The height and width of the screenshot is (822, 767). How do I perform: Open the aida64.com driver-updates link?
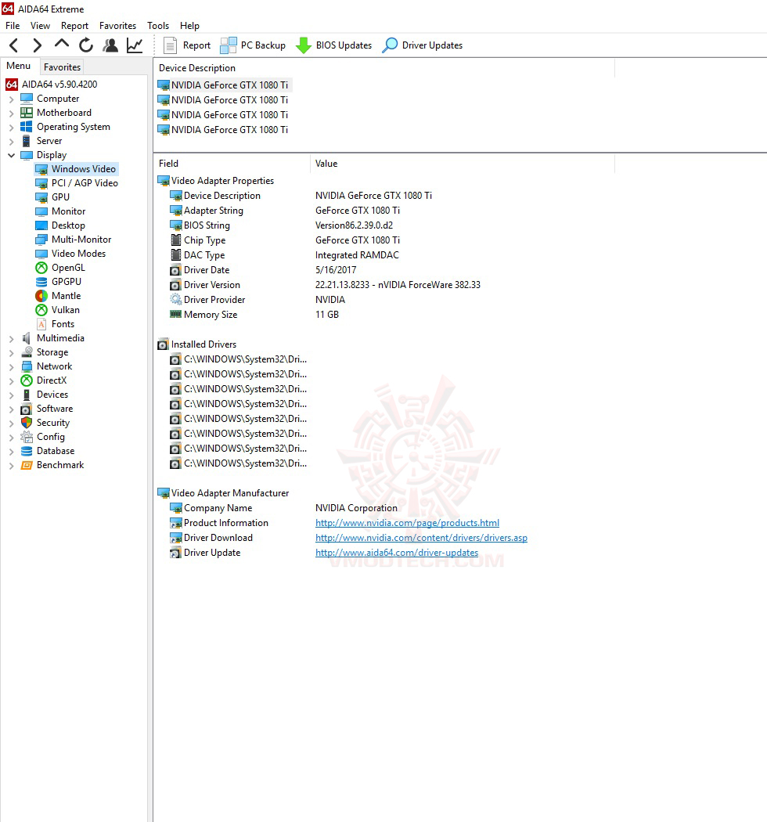(397, 553)
